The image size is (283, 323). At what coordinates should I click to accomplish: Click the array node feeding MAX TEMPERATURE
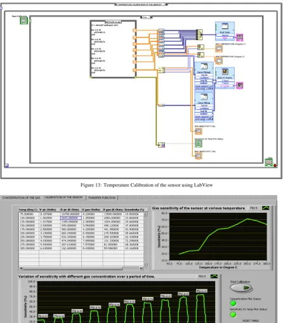pyautogui.click(x=201, y=47)
